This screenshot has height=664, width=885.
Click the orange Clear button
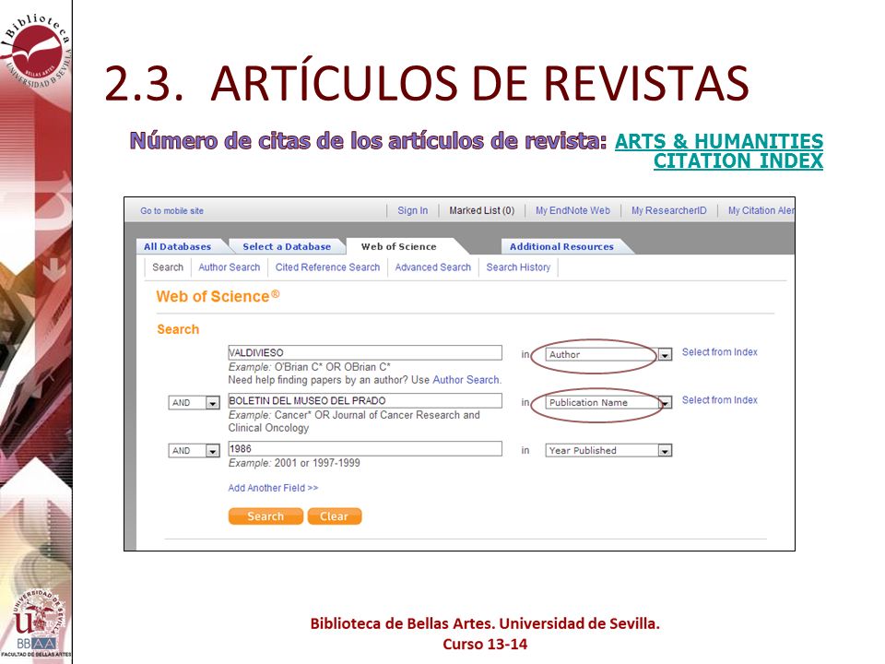[334, 516]
